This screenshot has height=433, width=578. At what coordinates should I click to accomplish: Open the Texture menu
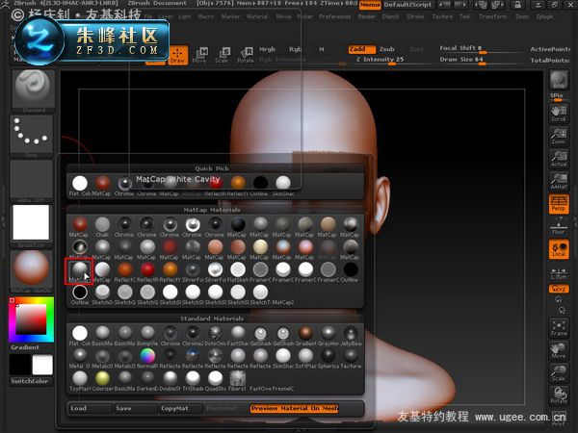click(442, 16)
